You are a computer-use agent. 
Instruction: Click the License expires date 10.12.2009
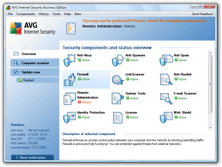[x=39, y=147]
